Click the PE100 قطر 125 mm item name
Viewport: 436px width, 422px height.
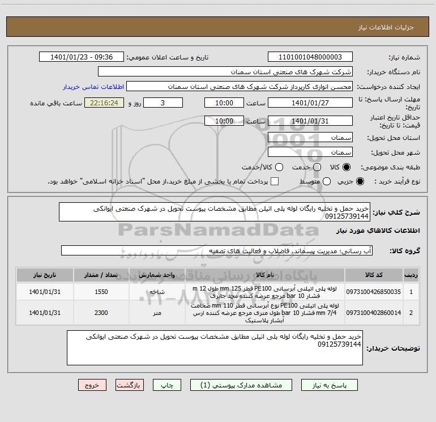[265, 292]
